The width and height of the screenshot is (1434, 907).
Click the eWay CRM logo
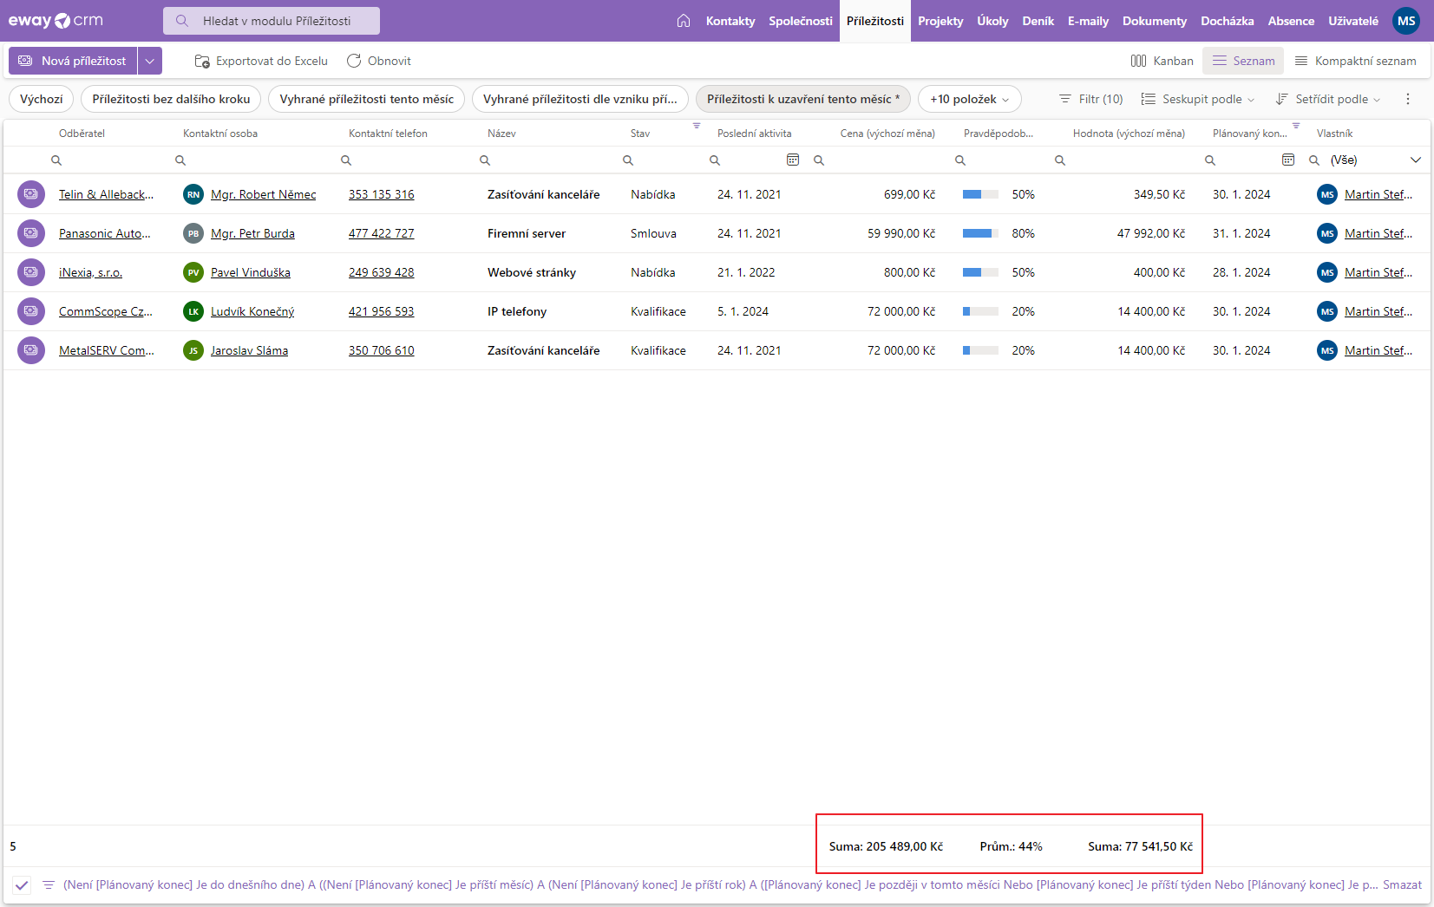coord(56,21)
